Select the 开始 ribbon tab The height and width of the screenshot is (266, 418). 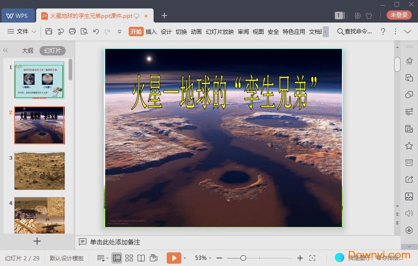tap(136, 31)
